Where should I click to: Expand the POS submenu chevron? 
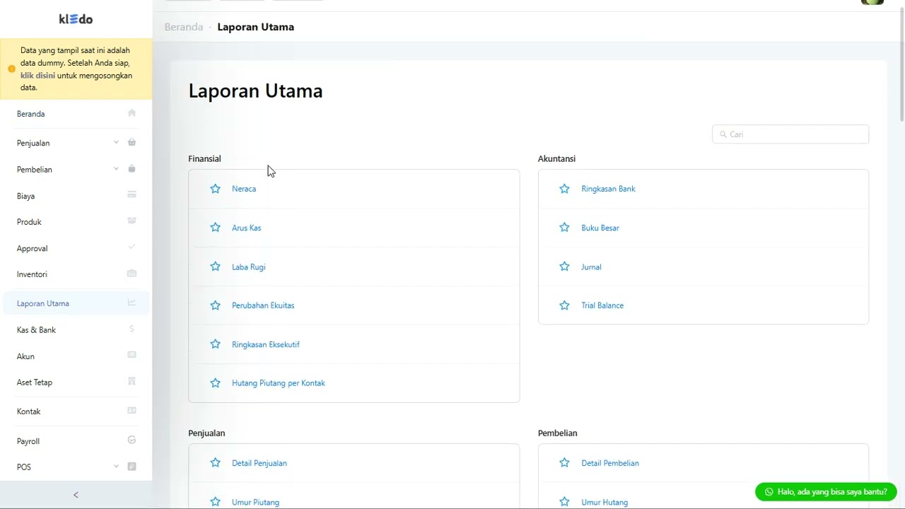(x=116, y=467)
